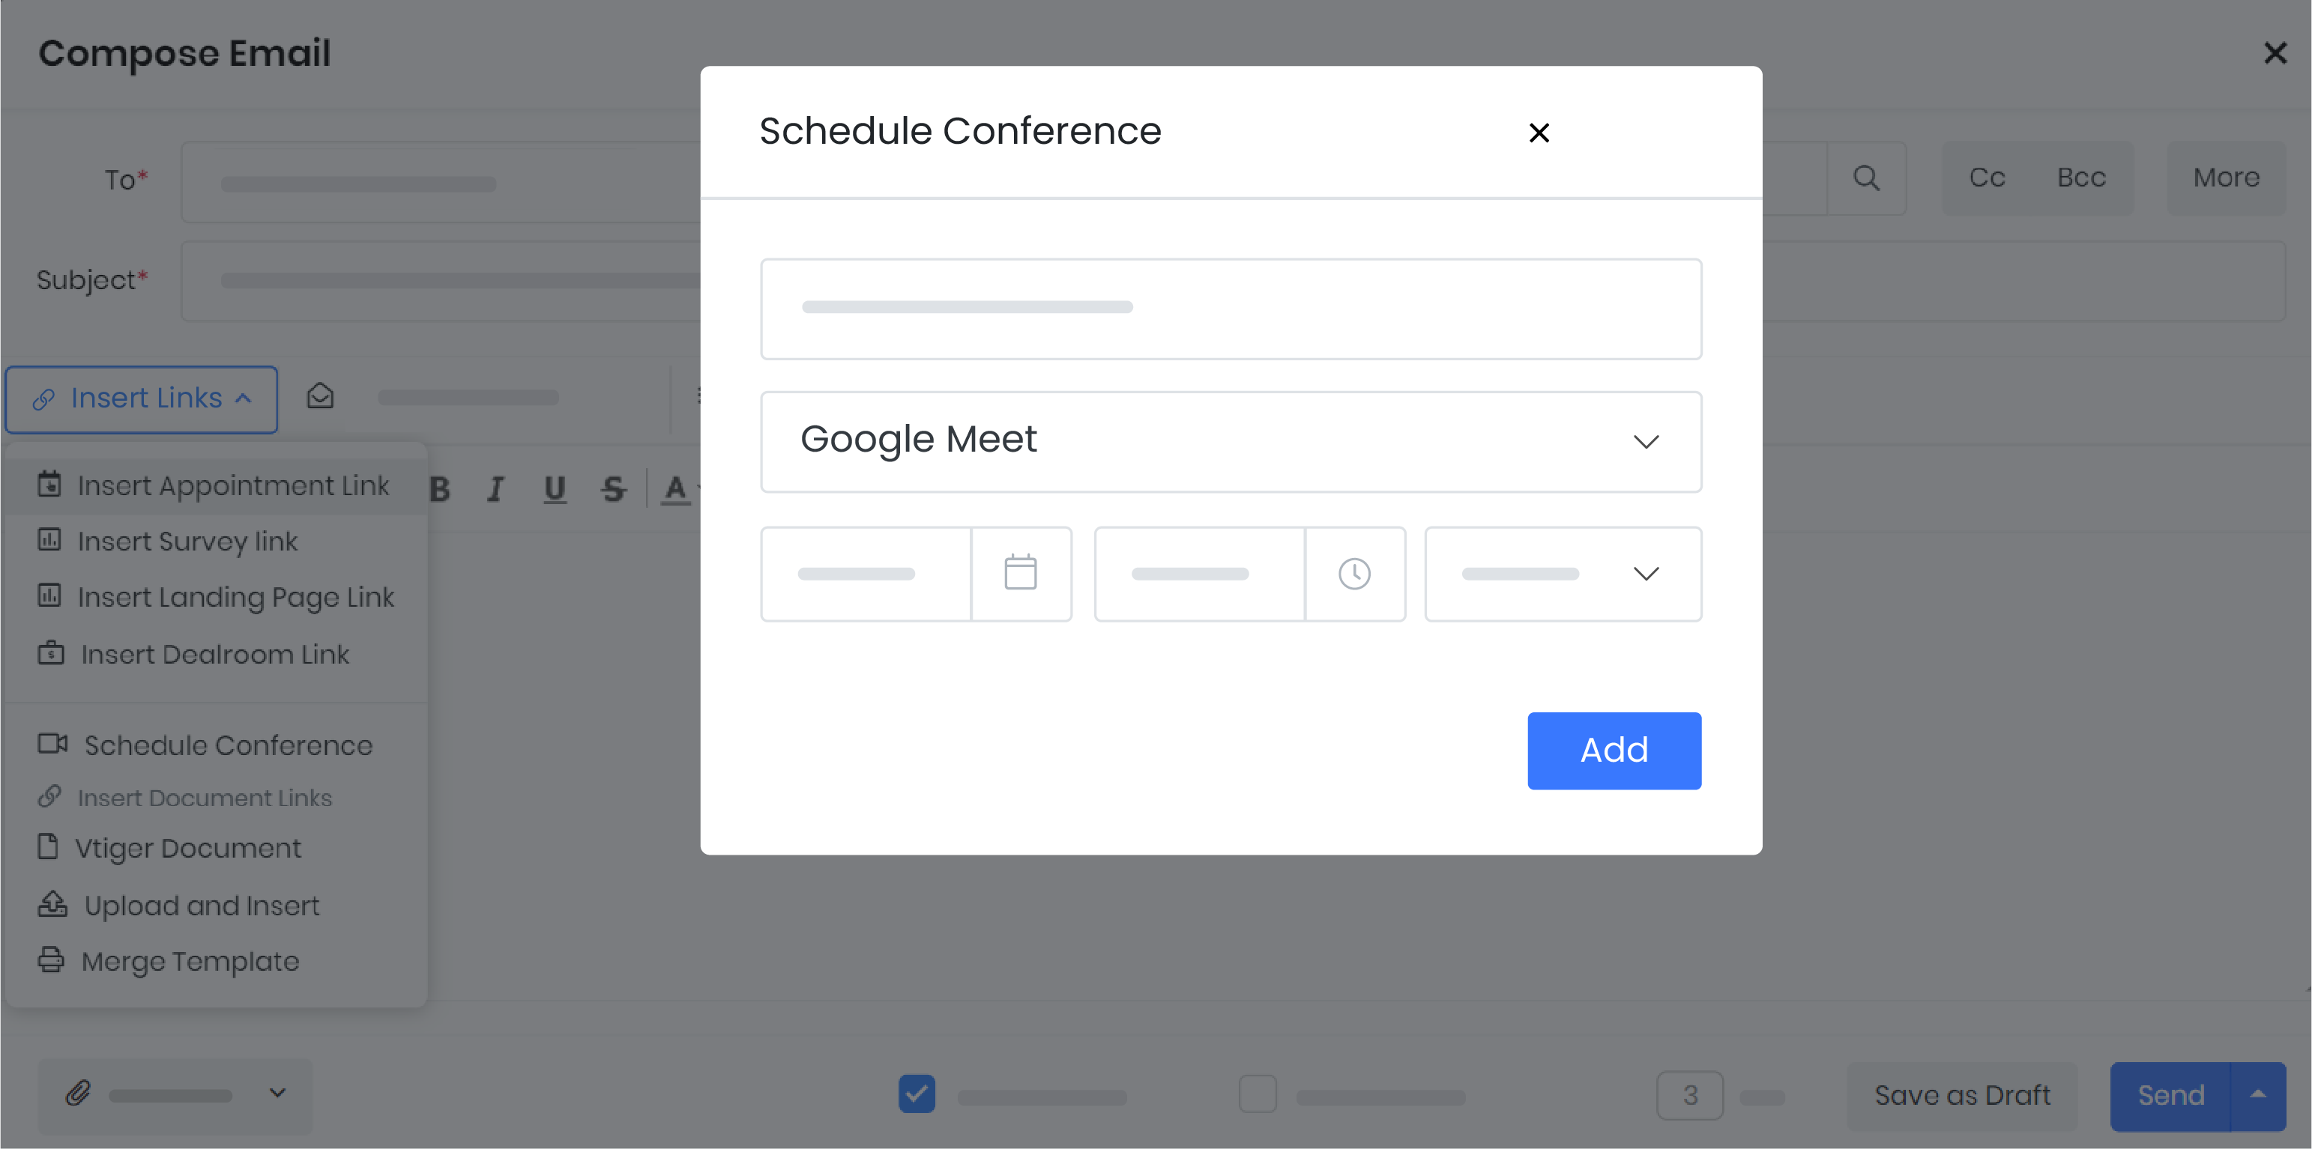Expand the dropdown beside the time field
This screenshot has width=2312, height=1149.
coord(1563,573)
